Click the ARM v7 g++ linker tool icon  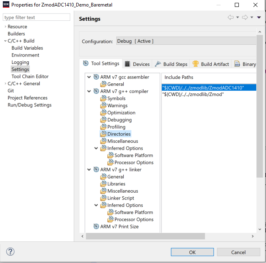click(x=96, y=170)
